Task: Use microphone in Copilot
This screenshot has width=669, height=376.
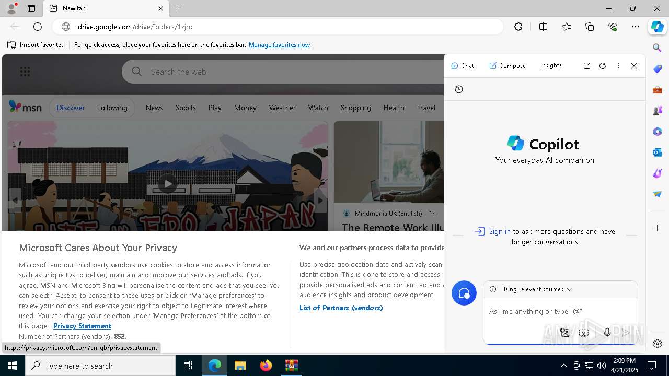Action: (607, 332)
